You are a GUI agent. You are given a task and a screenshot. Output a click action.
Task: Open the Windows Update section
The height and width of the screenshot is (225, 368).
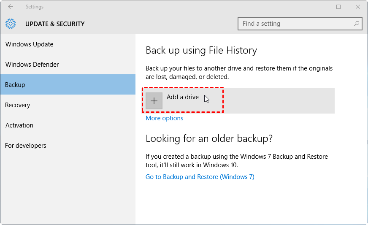[x=30, y=44]
